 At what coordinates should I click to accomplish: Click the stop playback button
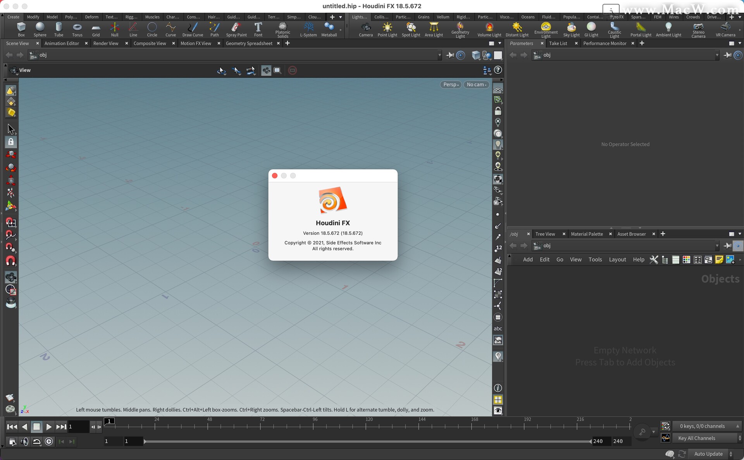tap(36, 427)
